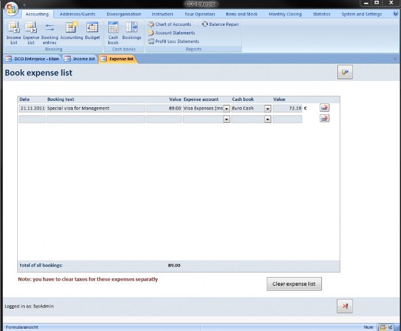Open the Cash book icon
Image resolution: width=401 pixels, height=331 pixels.
(113, 32)
